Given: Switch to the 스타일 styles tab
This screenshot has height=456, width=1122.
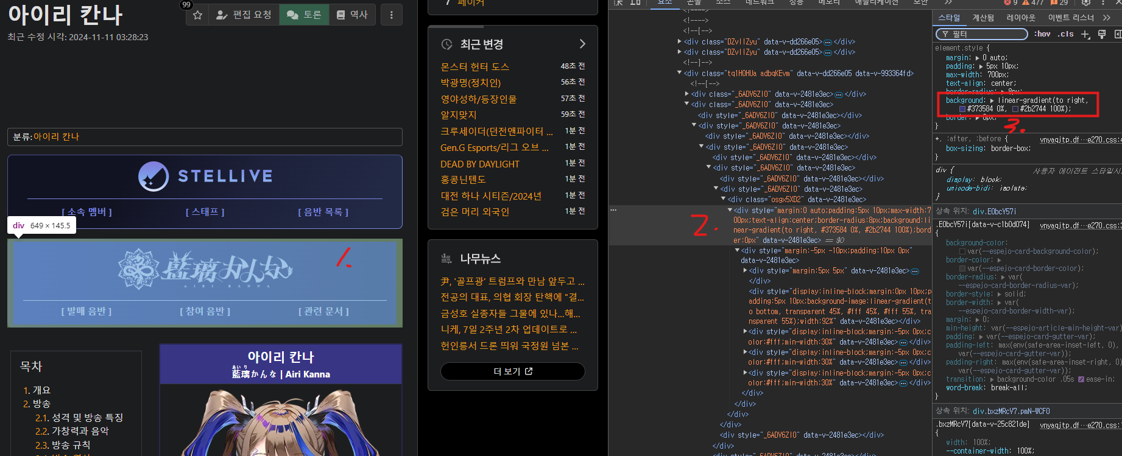Looking at the screenshot, I should coord(949,18).
